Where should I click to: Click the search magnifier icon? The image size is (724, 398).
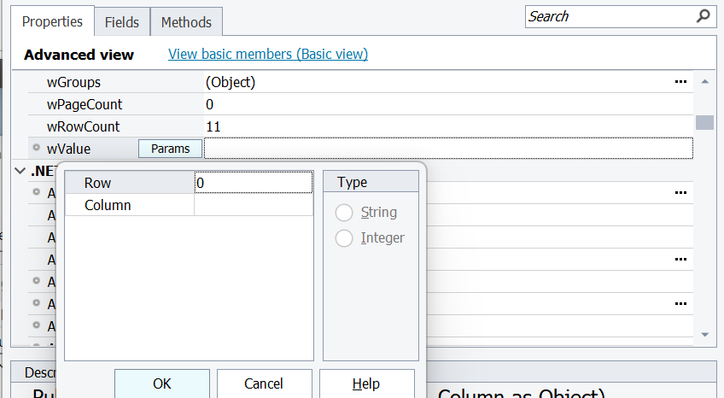[x=703, y=16]
